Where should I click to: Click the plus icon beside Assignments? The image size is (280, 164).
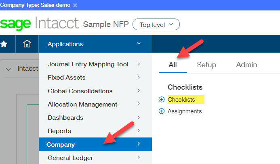click(162, 111)
